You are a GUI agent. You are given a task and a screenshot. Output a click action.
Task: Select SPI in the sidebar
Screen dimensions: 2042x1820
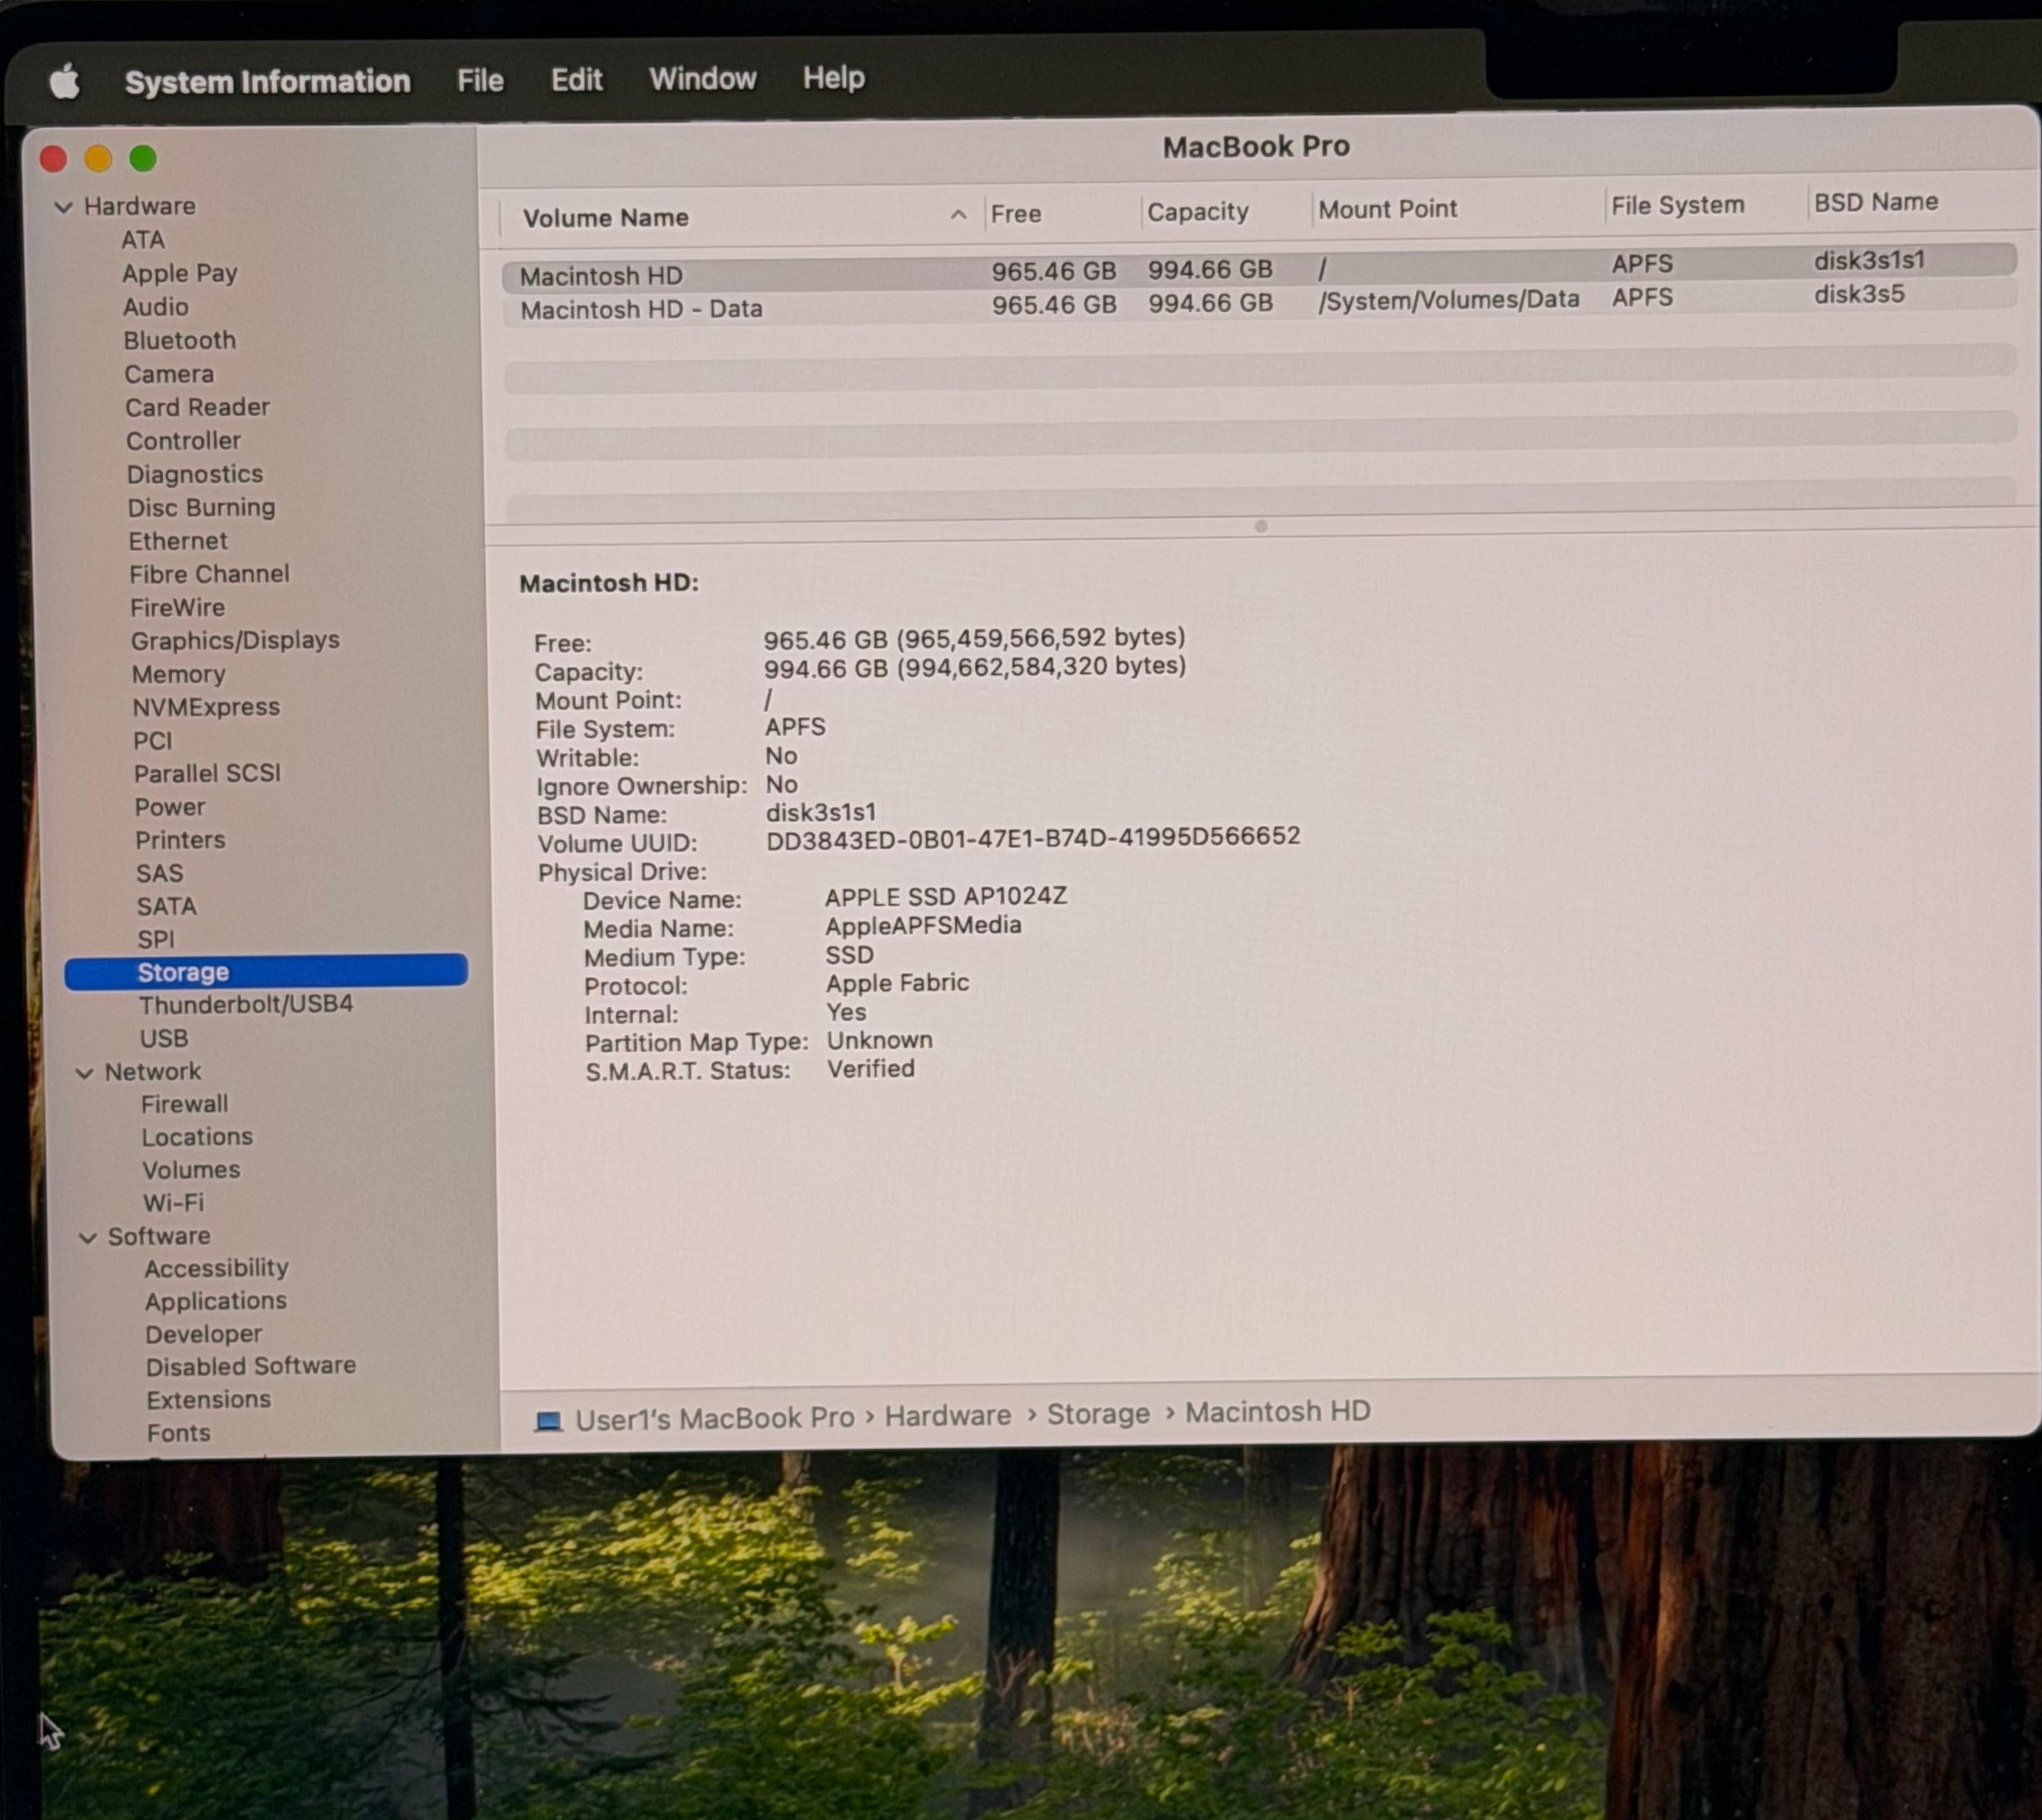coord(156,940)
